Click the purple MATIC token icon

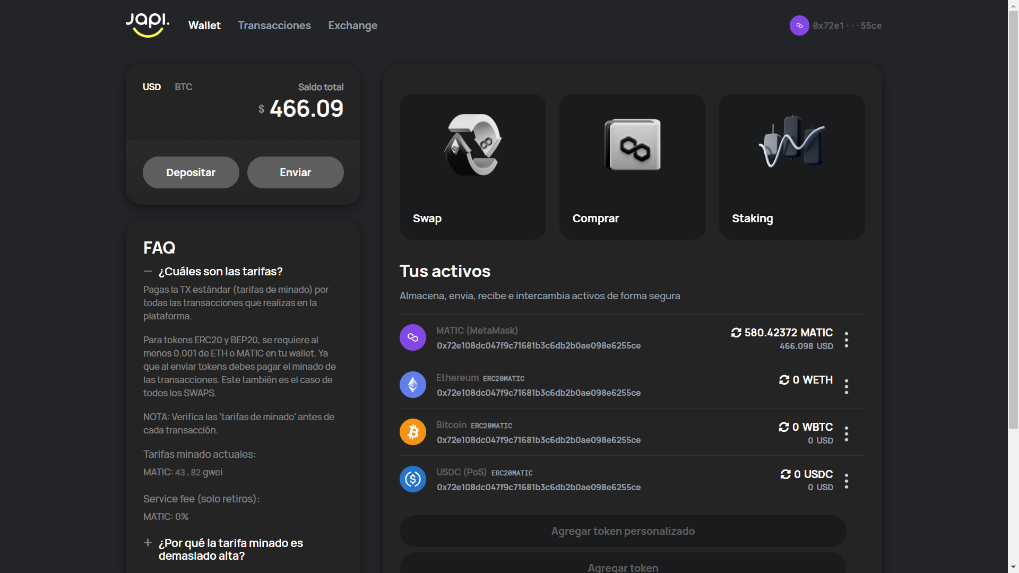point(412,337)
